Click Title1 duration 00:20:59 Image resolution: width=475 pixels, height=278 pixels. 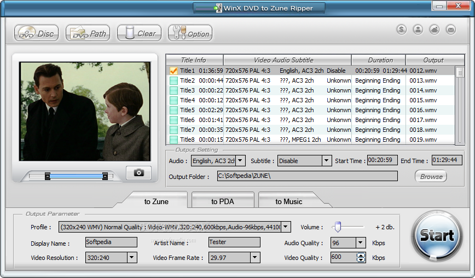[367, 71]
